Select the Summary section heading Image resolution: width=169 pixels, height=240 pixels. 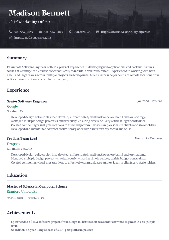pyautogui.click(x=17, y=58)
